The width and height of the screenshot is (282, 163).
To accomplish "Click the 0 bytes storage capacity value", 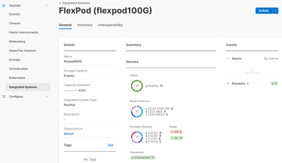I will 69,75.
